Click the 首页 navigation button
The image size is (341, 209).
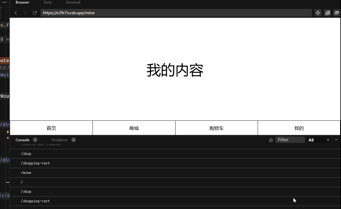pos(51,128)
